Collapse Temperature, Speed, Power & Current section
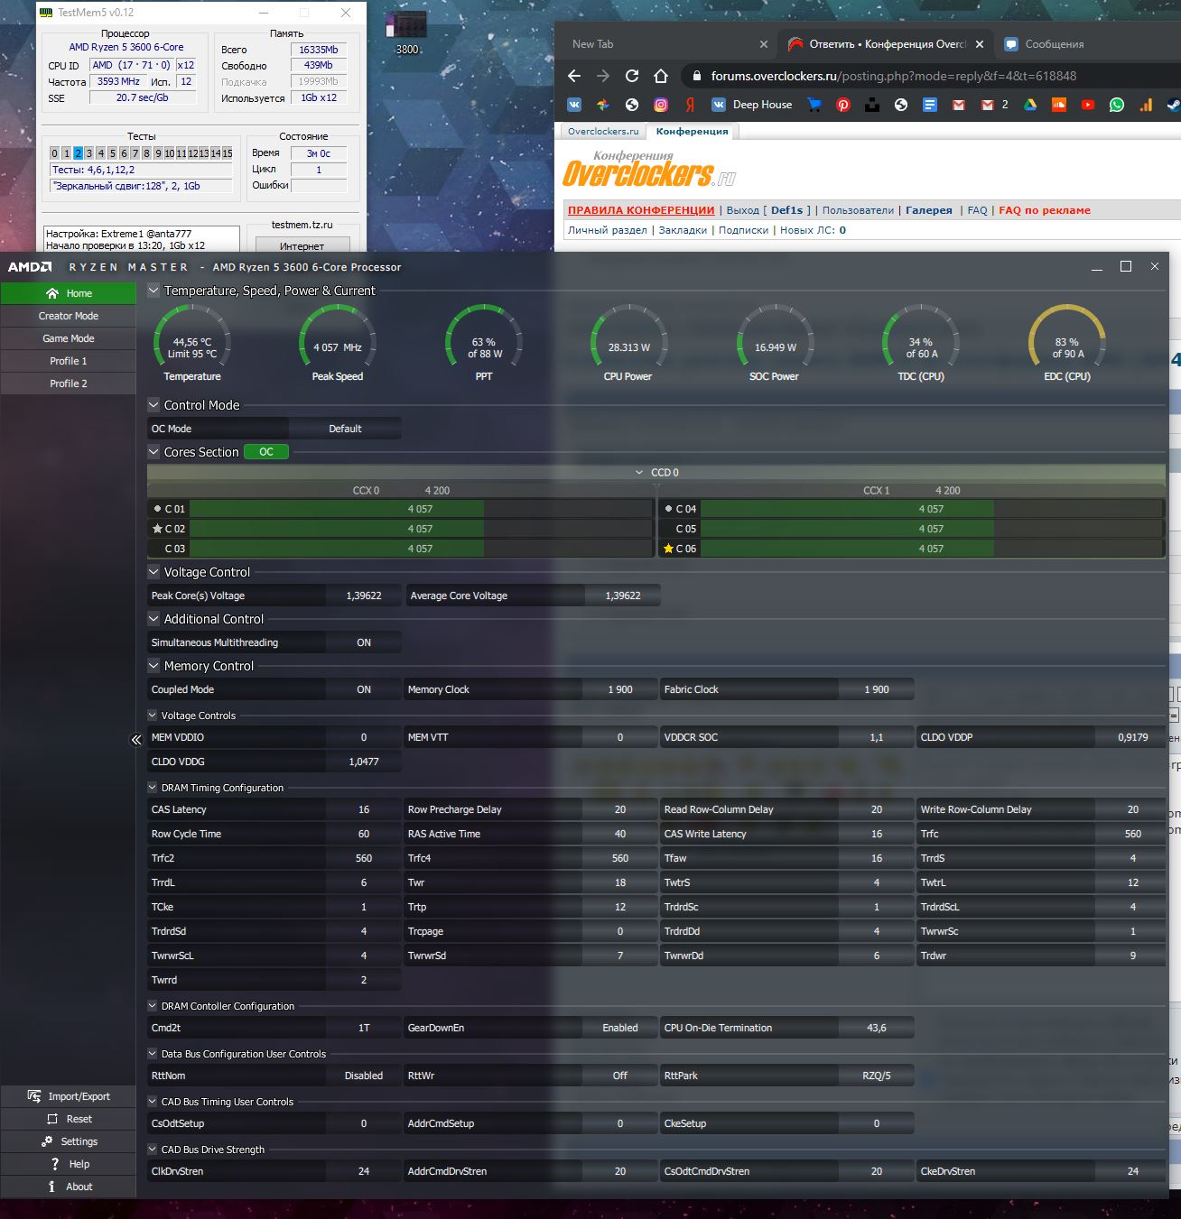 click(x=153, y=291)
